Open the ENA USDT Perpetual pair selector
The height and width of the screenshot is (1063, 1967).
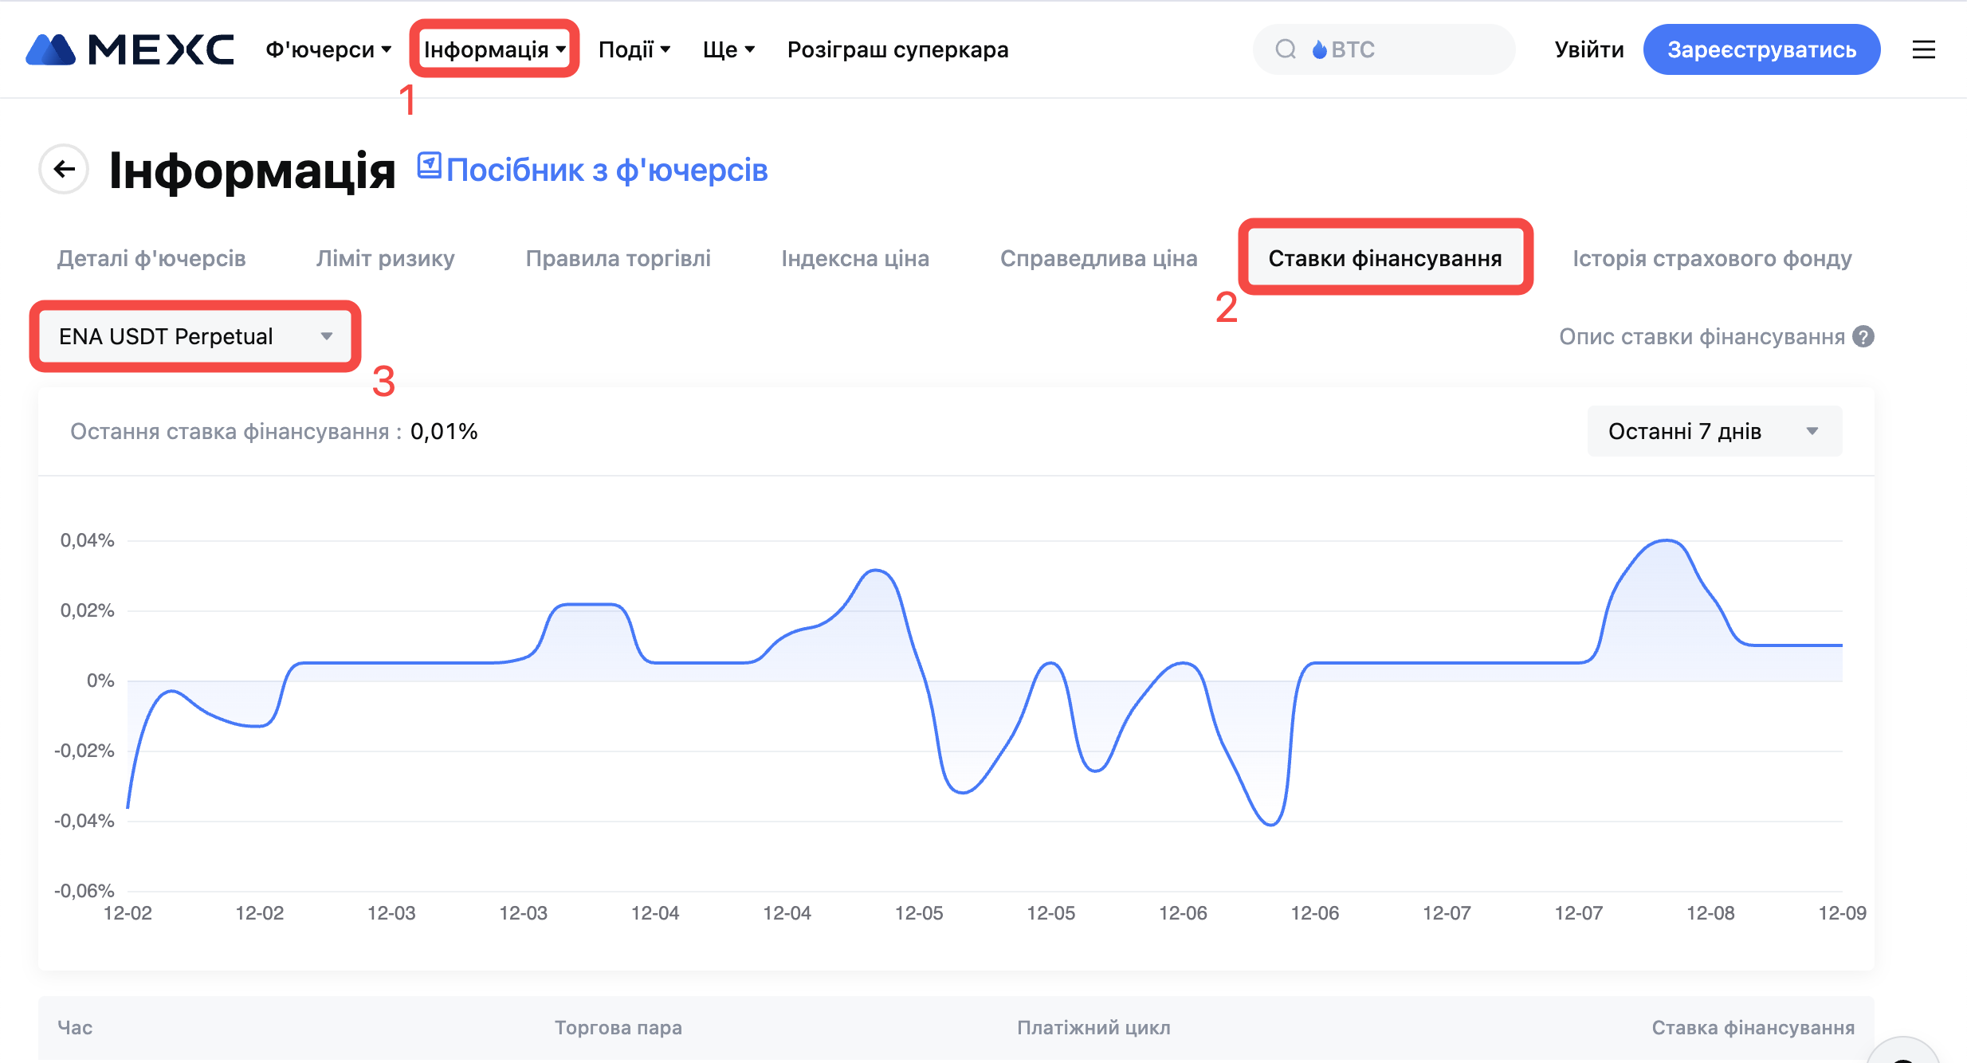[195, 336]
